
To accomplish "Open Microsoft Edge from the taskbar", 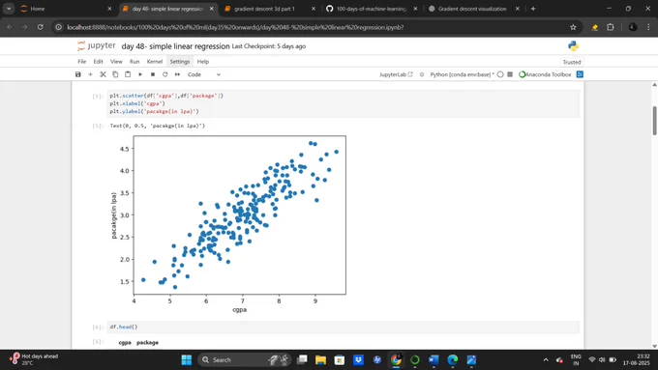I will 453,360.
